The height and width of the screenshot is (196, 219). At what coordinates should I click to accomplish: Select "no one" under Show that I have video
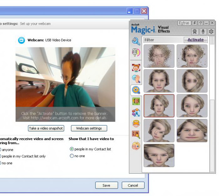pos(72,156)
